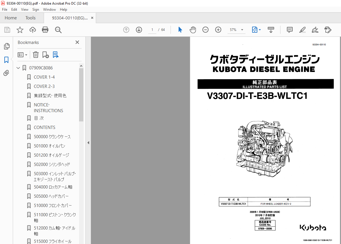This screenshot has width=341, height=244.
Task: Jump to 512000 カム軸・アイドル軸 bookmark
Action: (54, 231)
